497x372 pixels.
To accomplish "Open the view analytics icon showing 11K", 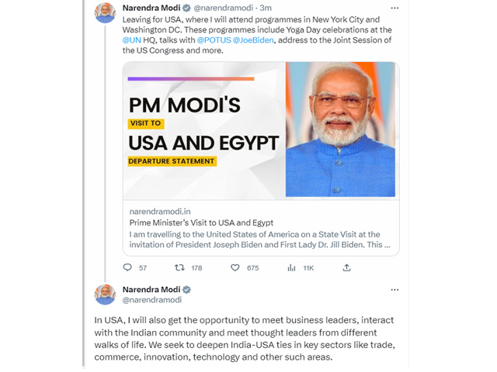I will coord(292,267).
